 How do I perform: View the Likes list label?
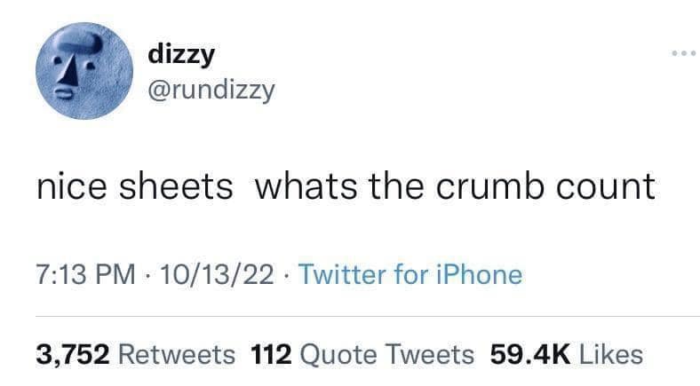coord(610,355)
